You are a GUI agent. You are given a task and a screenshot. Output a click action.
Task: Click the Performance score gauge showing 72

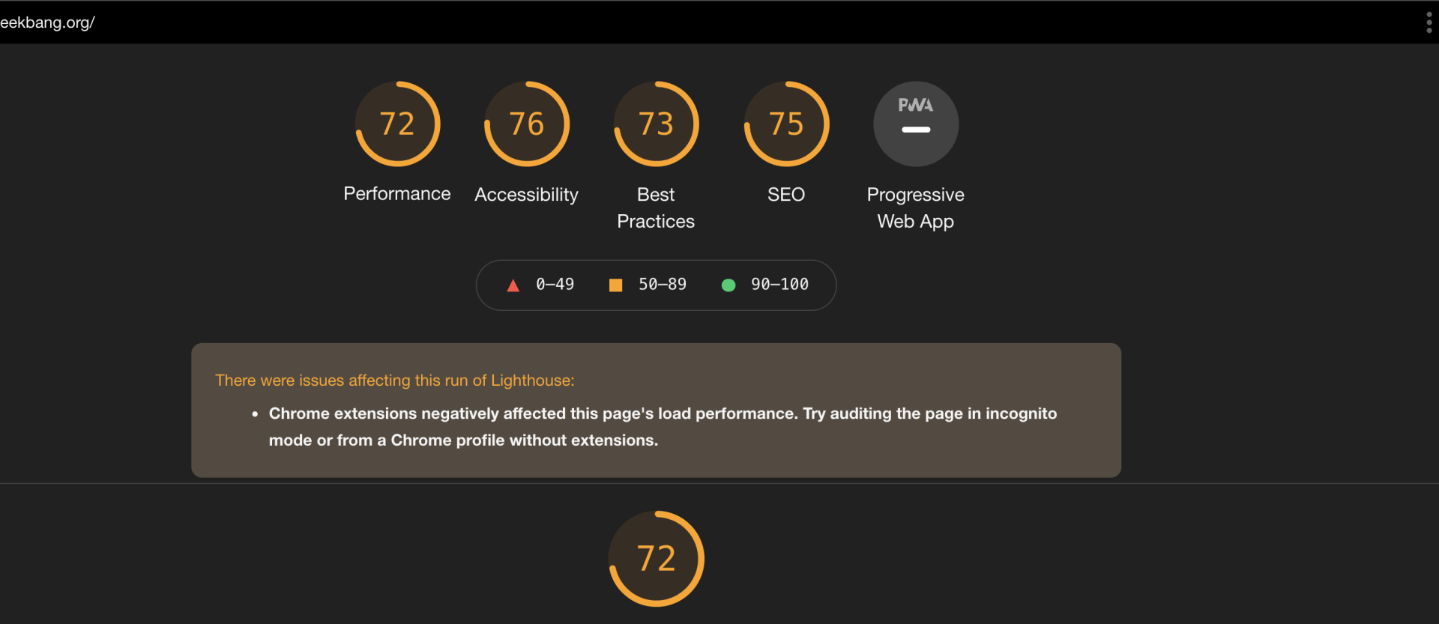[397, 124]
